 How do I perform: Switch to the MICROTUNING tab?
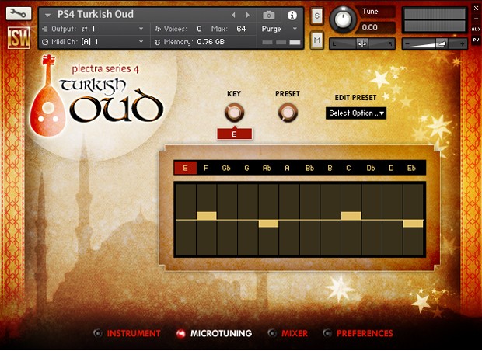pos(221,333)
